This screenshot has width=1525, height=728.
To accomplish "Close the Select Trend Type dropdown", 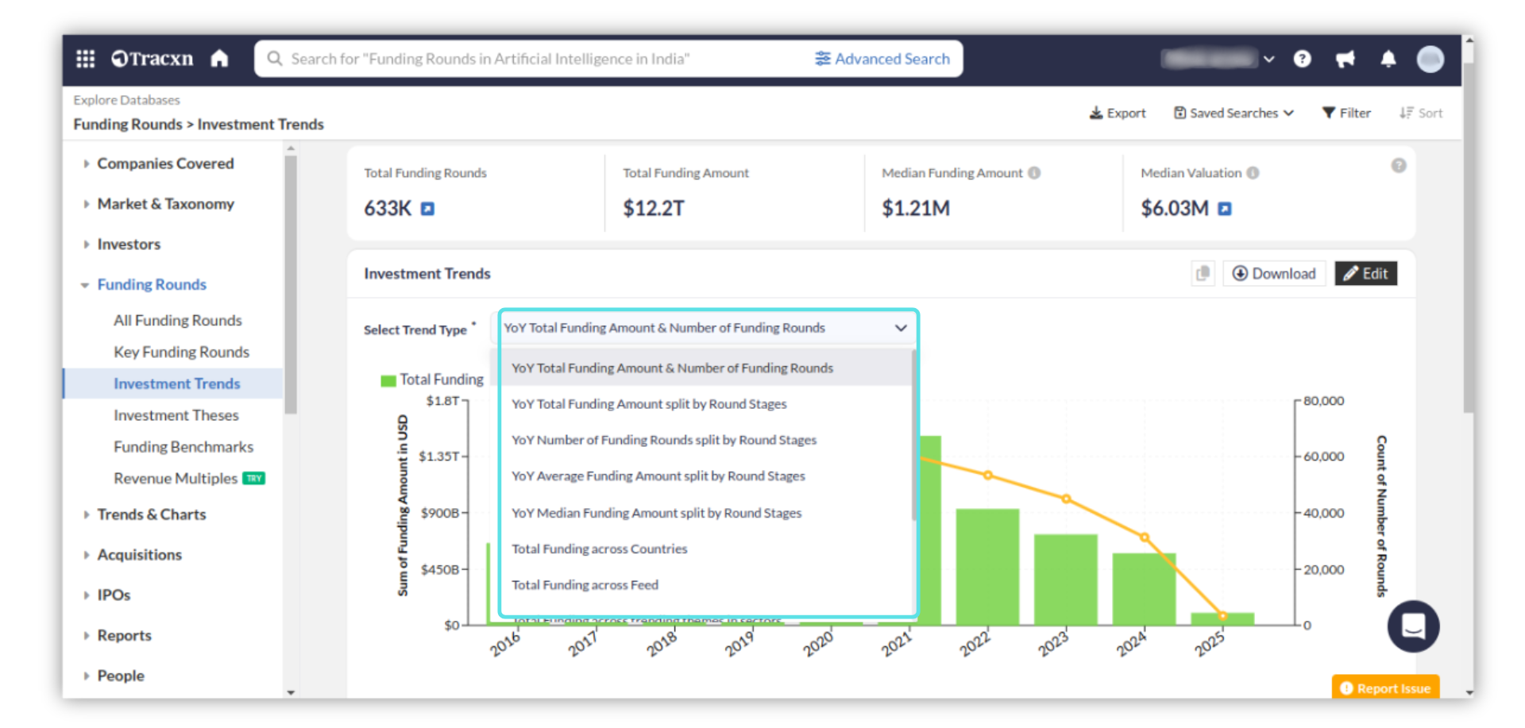I will click(x=901, y=328).
